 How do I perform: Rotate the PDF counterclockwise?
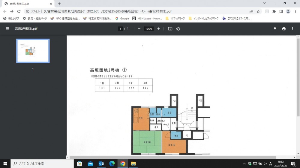[x=178, y=29]
